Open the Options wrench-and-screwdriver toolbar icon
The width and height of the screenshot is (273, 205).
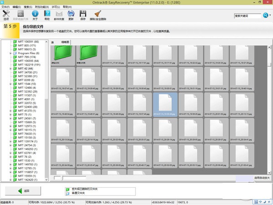(6, 14)
